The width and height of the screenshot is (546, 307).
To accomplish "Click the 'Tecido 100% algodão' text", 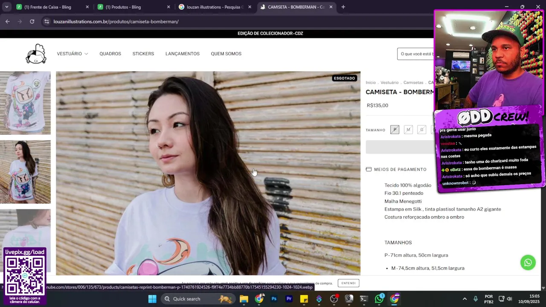I will coord(408,185).
